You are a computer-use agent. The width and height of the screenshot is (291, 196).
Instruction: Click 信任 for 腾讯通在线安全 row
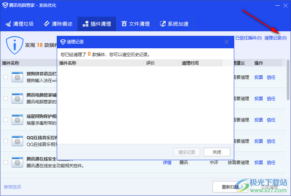pos(271,163)
